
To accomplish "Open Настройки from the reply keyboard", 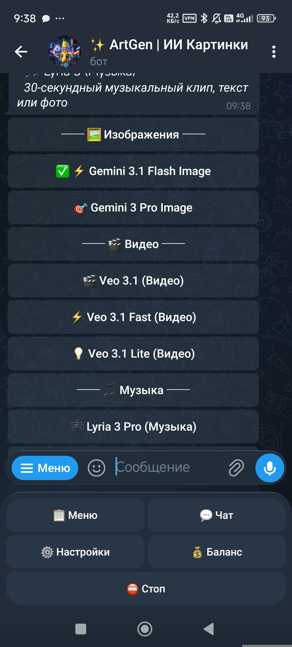I will pos(75,552).
